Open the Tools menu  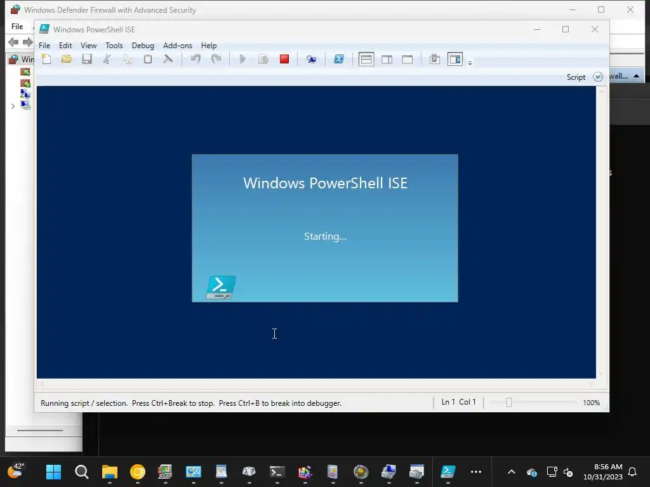(114, 46)
